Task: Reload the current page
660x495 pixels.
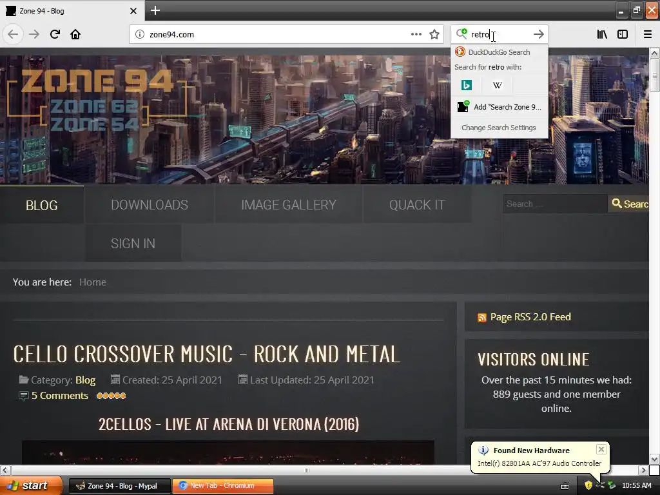Action: (55, 35)
